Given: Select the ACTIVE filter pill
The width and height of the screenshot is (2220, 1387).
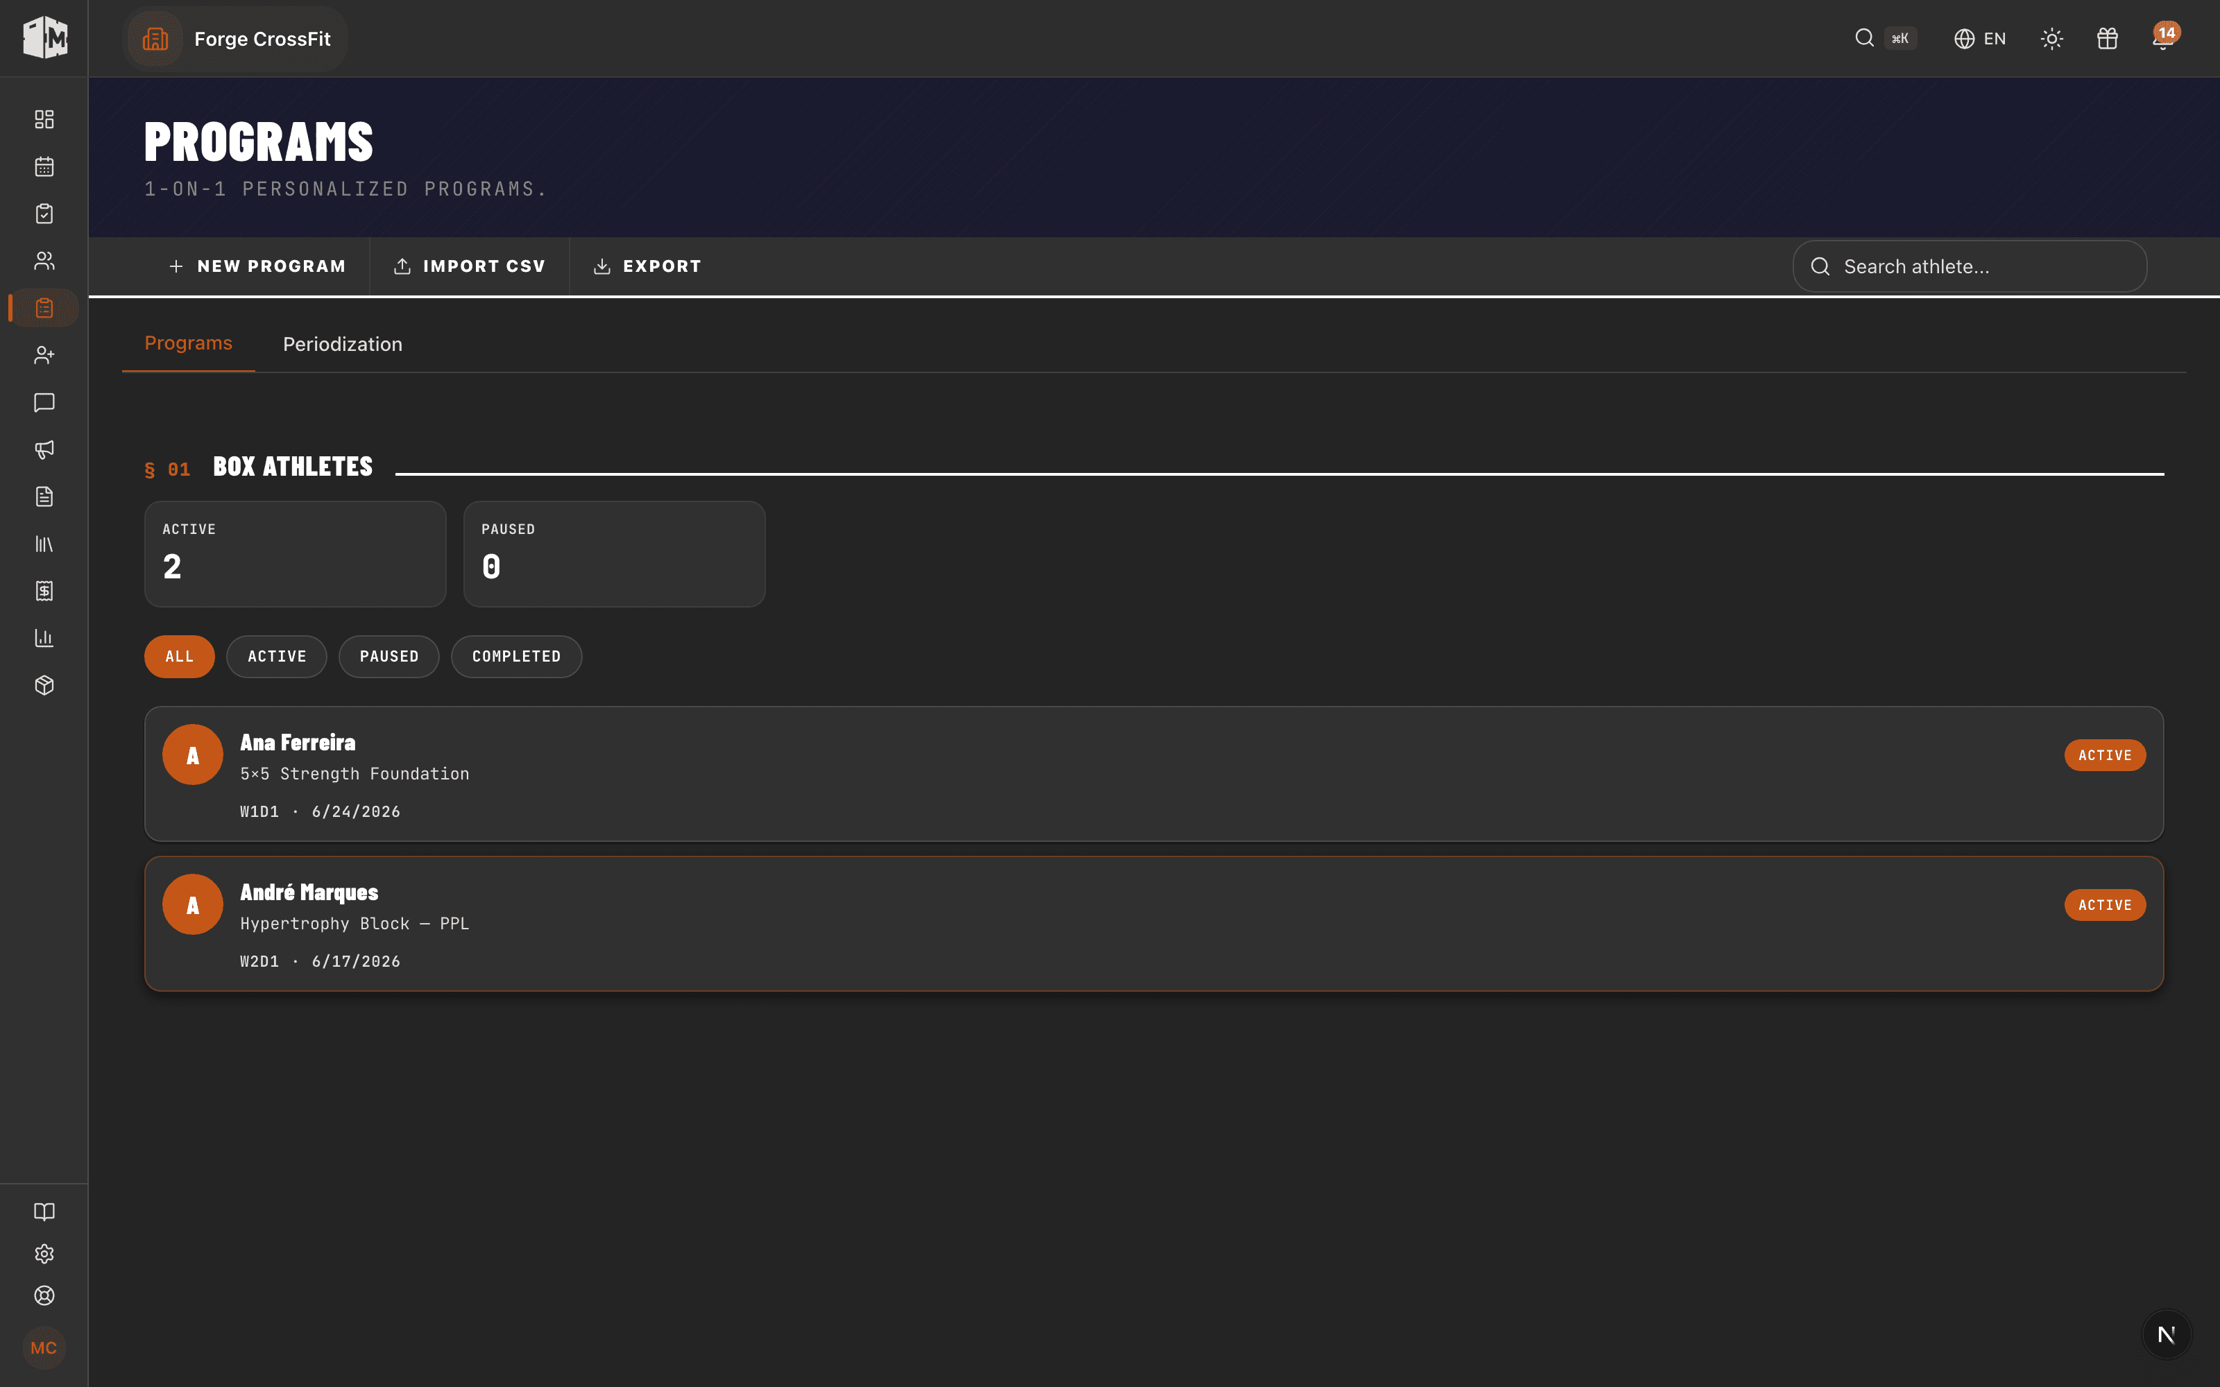Looking at the screenshot, I should click(276, 657).
